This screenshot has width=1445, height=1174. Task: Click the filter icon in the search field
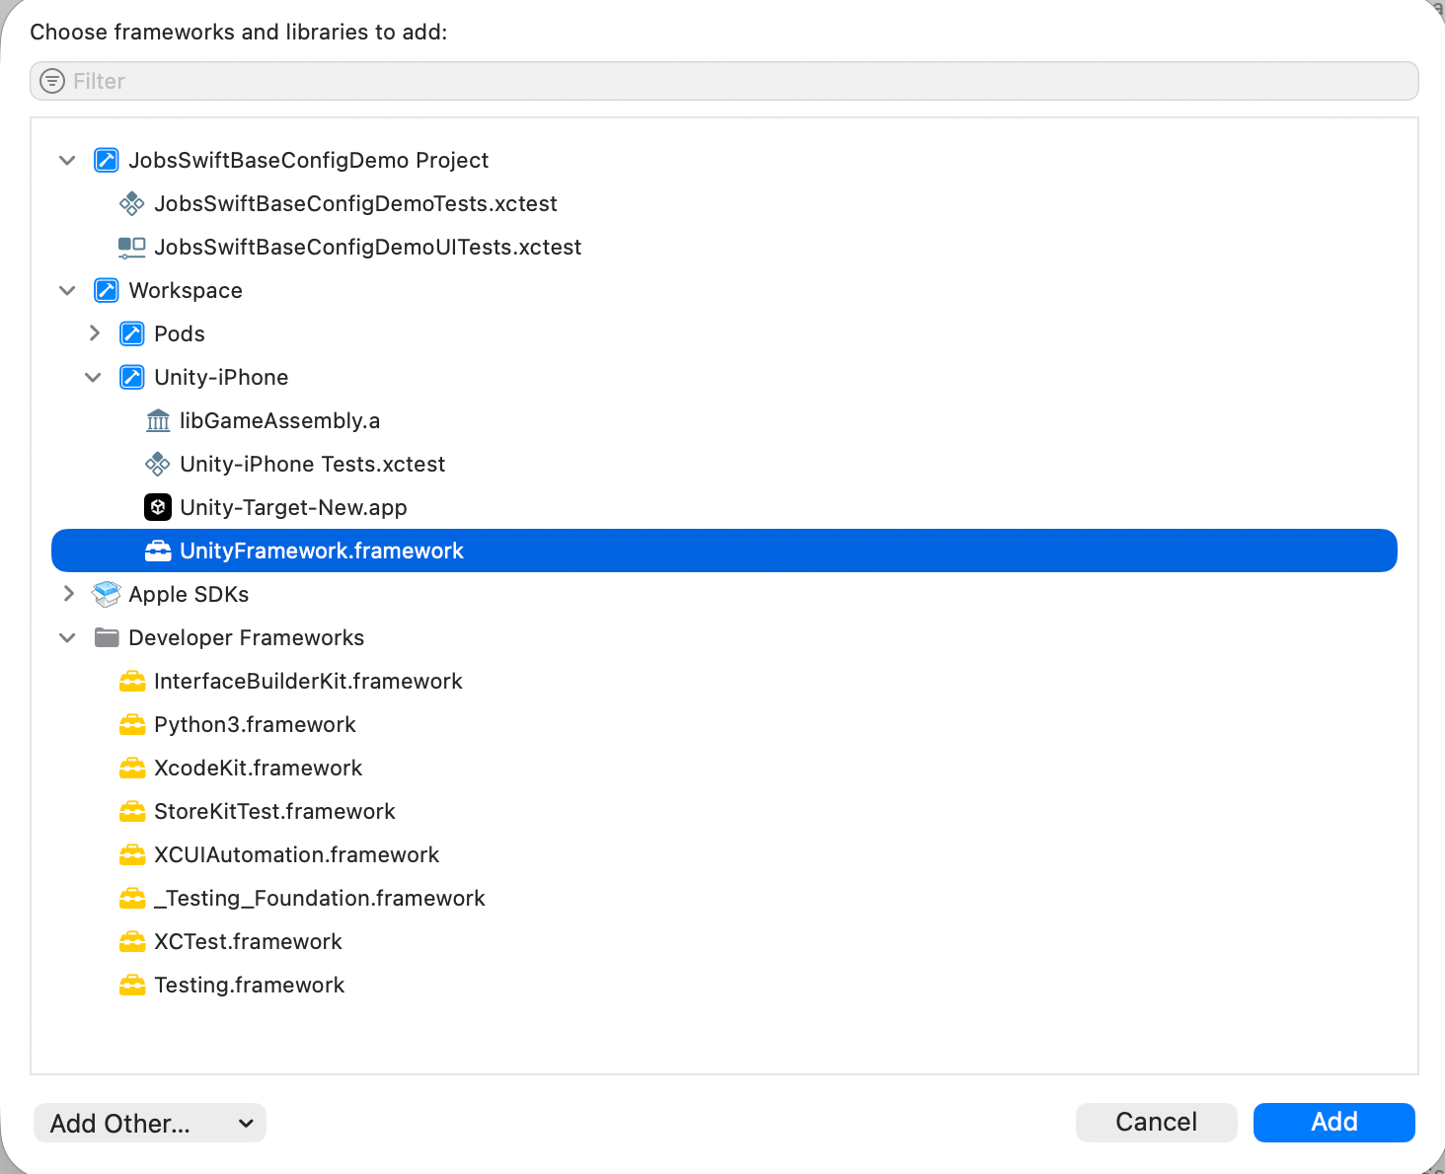52,81
